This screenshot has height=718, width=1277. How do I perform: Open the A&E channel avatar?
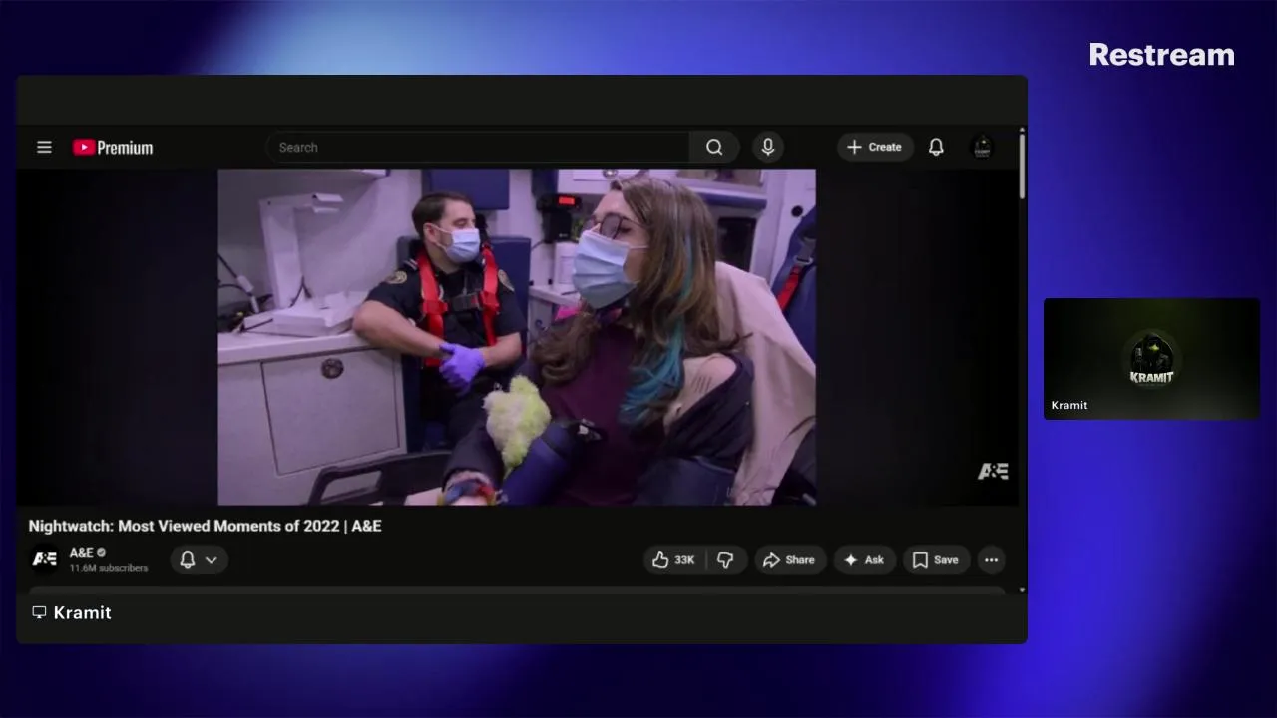(x=45, y=559)
